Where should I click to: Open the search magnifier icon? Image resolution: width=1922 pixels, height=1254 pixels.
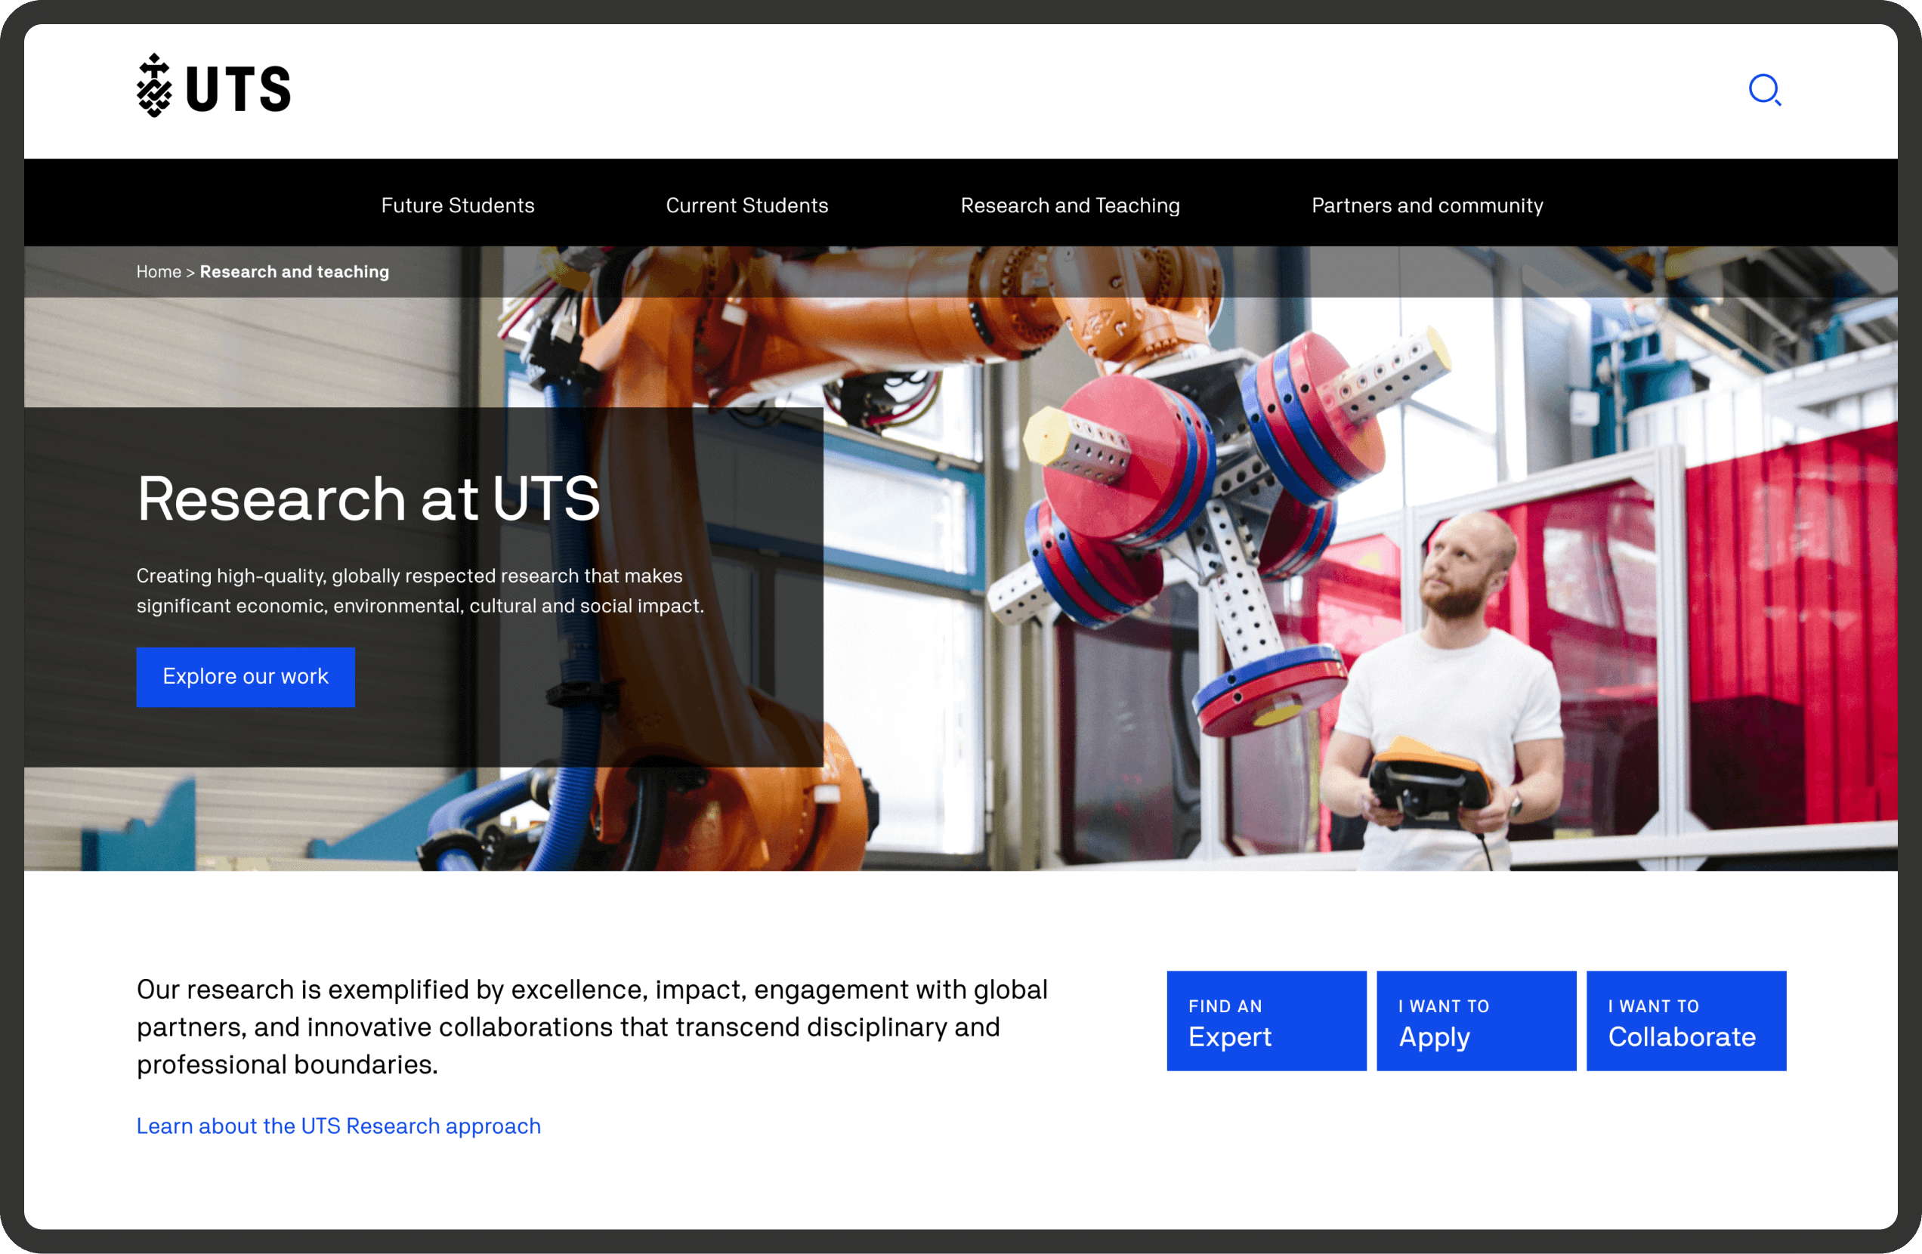coord(1765,90)
